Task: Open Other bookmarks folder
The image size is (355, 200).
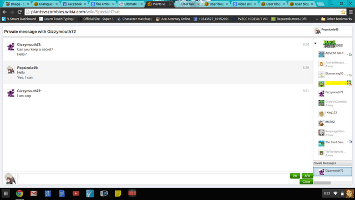Action: (337, 19)
